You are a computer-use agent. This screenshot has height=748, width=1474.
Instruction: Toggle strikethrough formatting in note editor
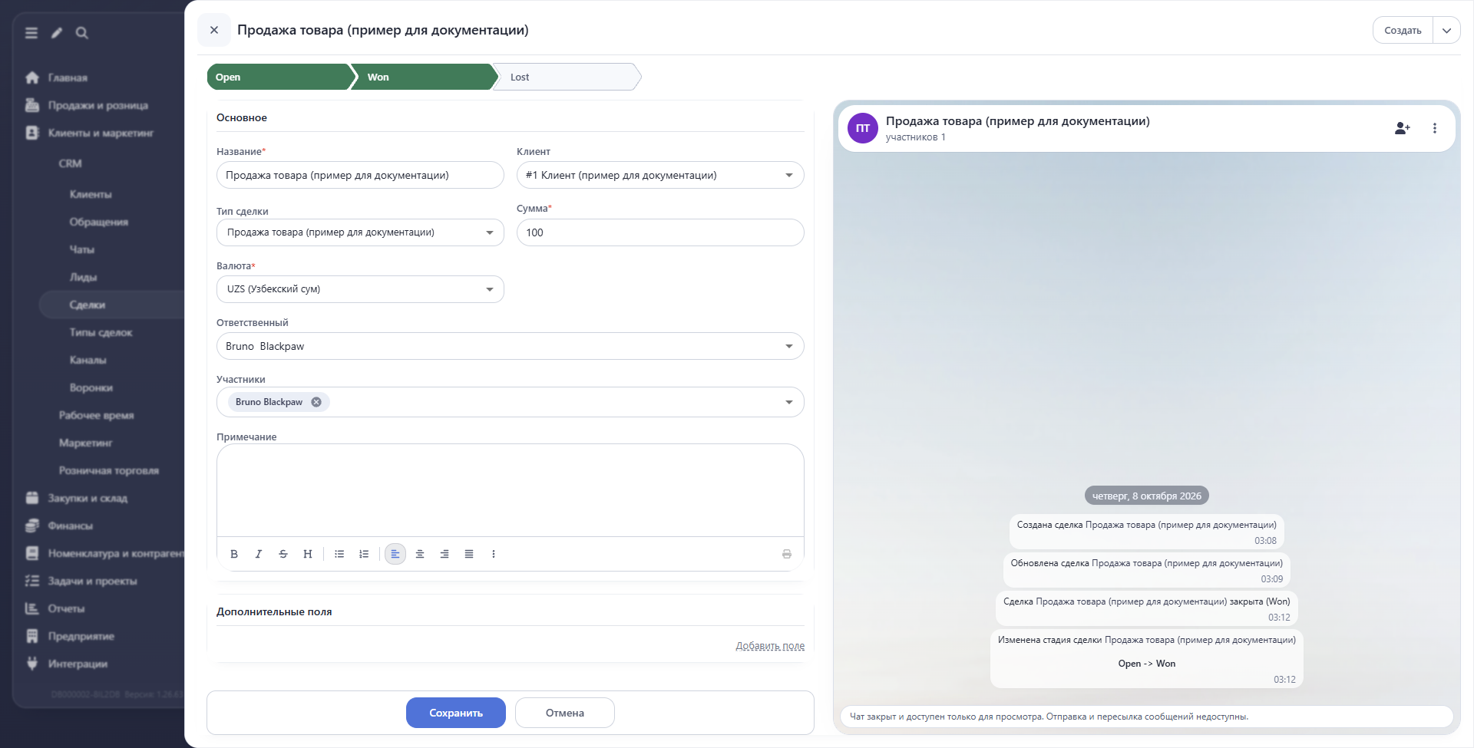point(283,554)
